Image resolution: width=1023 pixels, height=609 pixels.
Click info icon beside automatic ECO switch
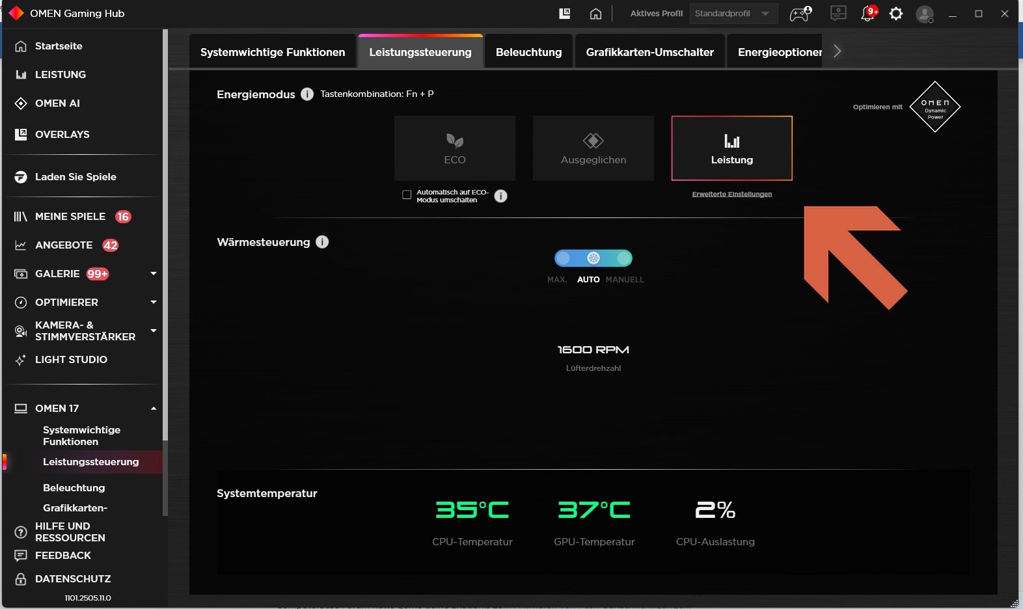click(500, 196)
